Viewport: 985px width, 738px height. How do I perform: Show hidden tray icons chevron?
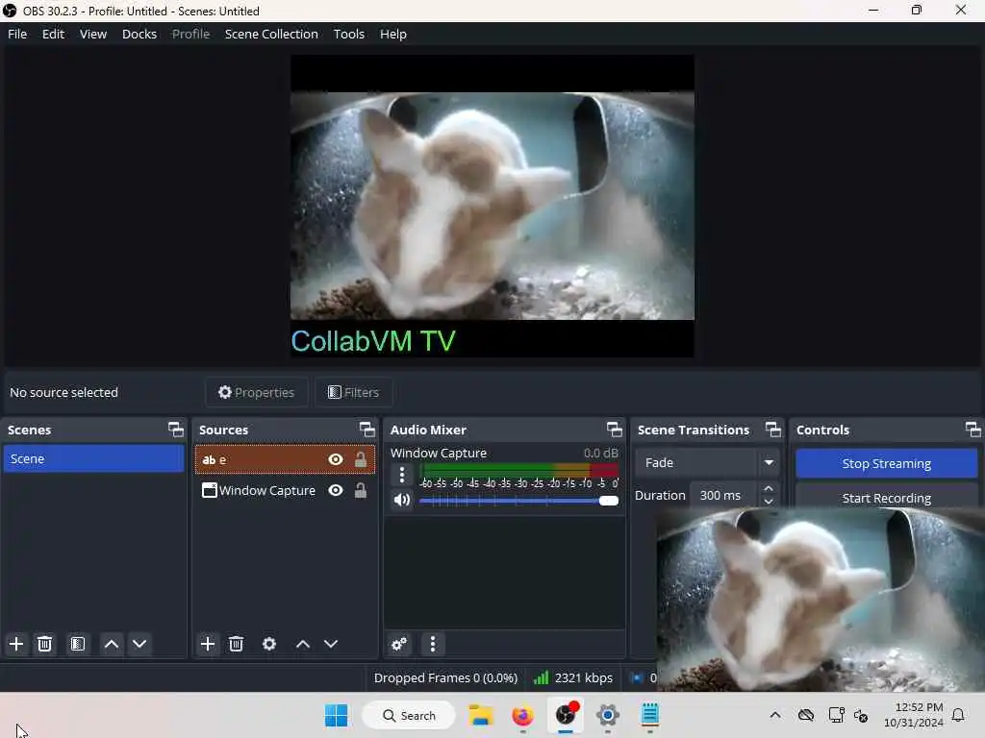775,715
